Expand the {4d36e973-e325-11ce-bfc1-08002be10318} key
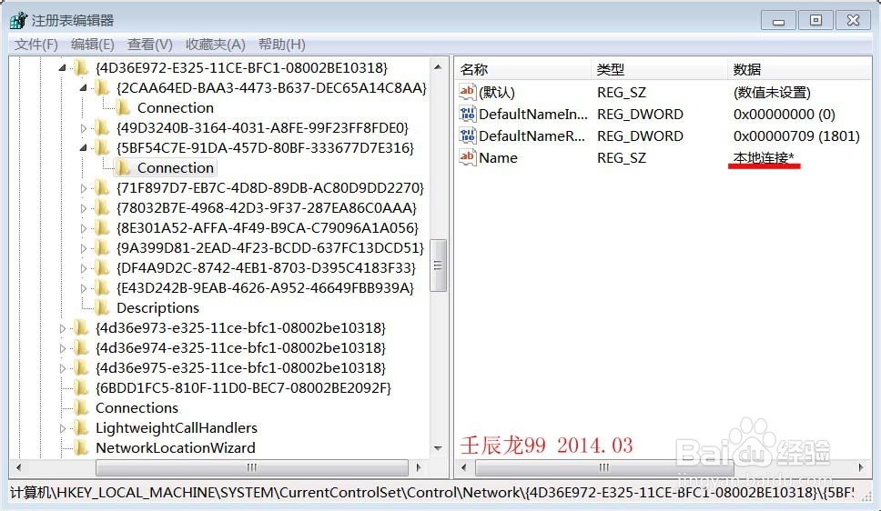The image size is (881, 511). point(63,328)
